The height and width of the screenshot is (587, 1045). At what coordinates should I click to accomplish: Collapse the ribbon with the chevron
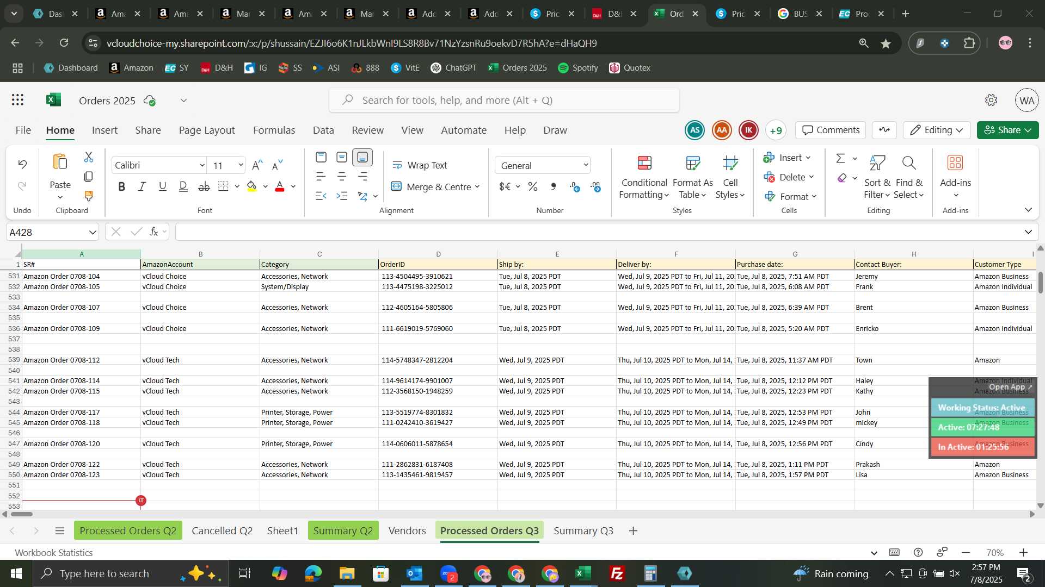1028,210
